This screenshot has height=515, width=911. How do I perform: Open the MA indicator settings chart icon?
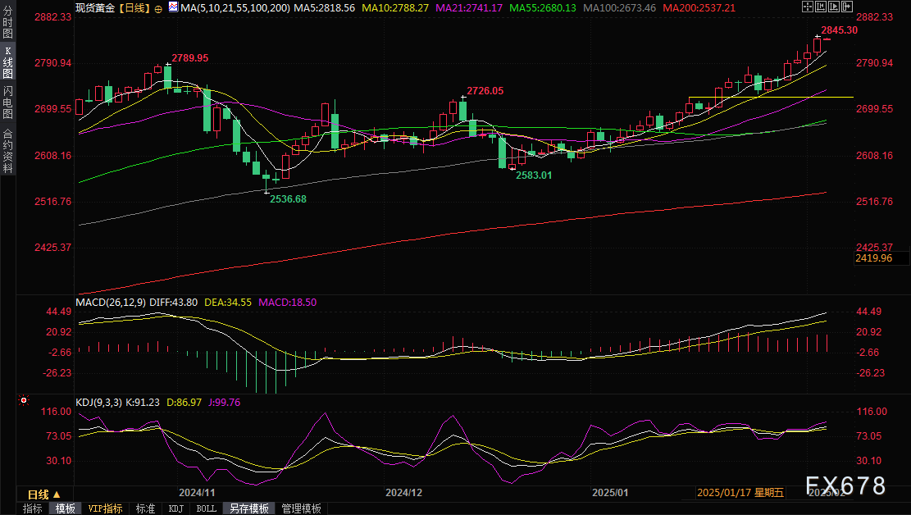[x=172, y=7]
